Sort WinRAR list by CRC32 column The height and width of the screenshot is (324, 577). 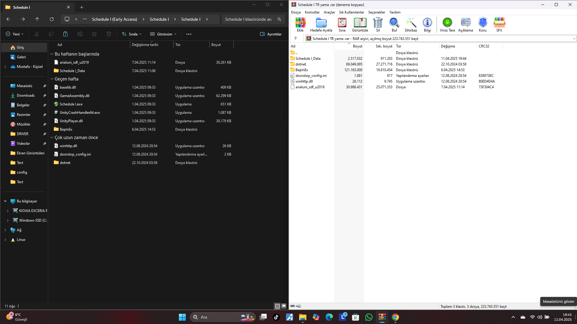(490, 46)
